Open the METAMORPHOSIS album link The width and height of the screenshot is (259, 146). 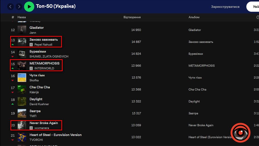pyautogui.click(x=201, y=66)
